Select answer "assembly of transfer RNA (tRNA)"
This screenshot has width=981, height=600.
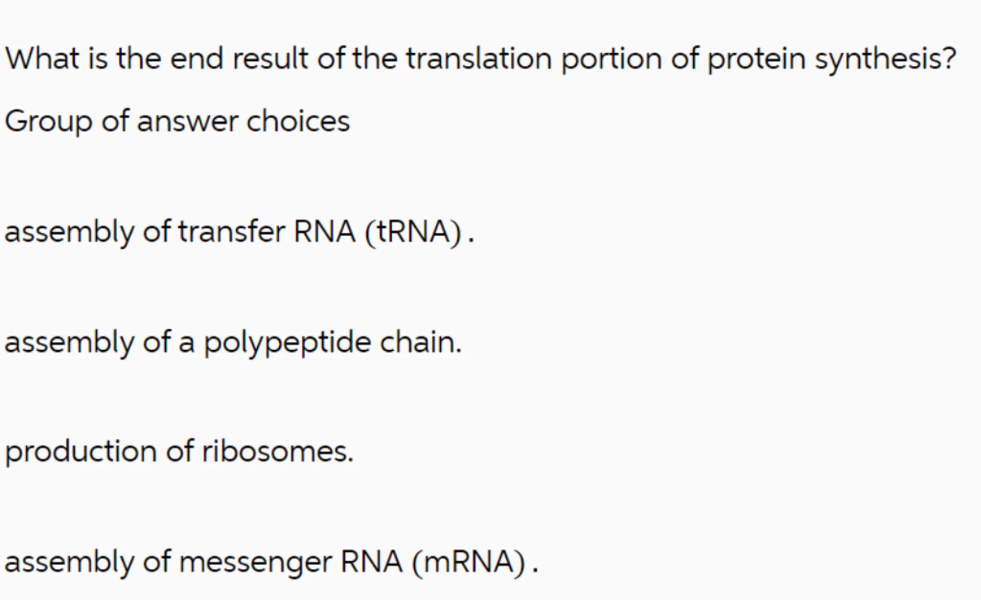239,232
